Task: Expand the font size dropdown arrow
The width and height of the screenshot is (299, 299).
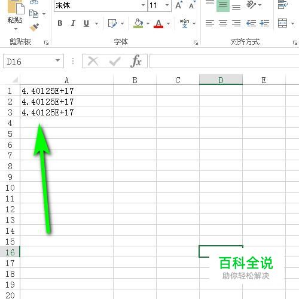Action: pos(167,5)
